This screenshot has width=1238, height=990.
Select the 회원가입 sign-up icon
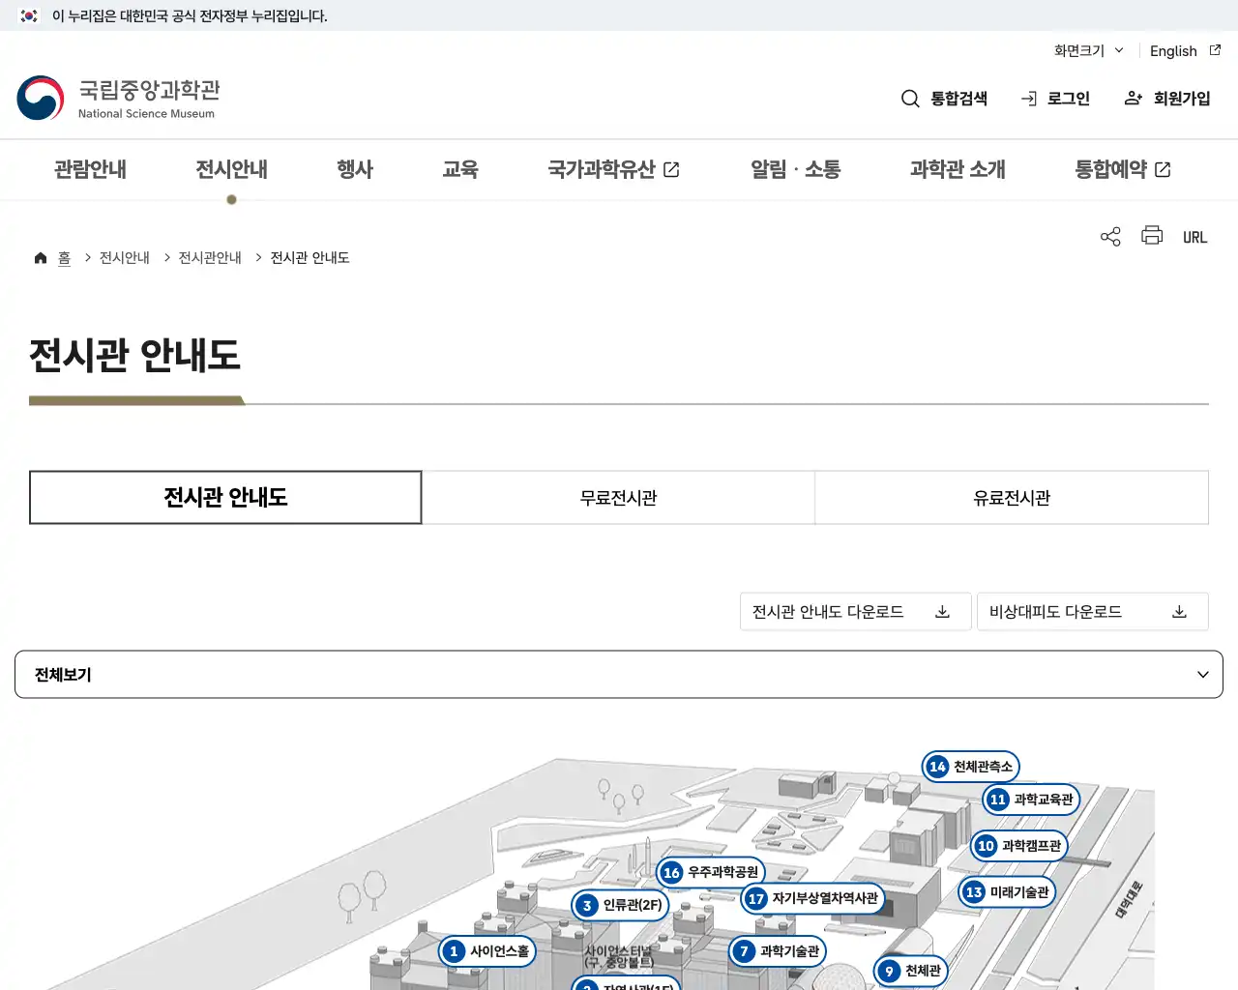pyautogui.click(x=1133, y=98)
